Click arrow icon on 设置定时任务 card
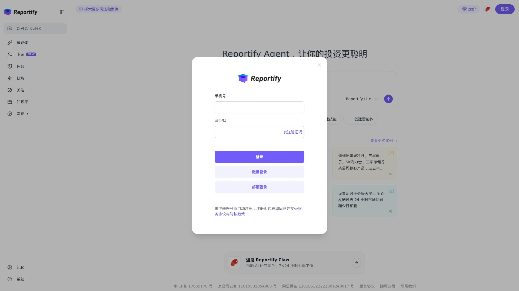This screenshot has height=291, width=519. (x=391, y=212)
